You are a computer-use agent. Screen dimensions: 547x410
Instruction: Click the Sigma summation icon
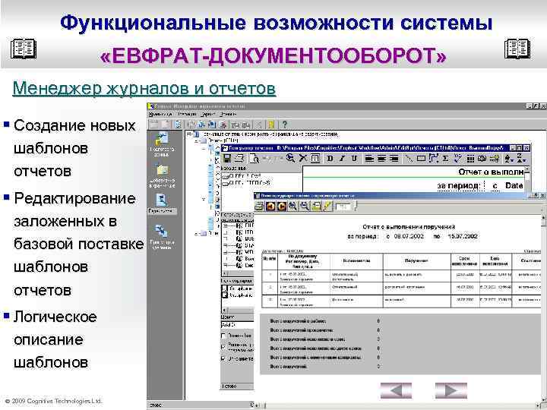(x=445, y=159)
